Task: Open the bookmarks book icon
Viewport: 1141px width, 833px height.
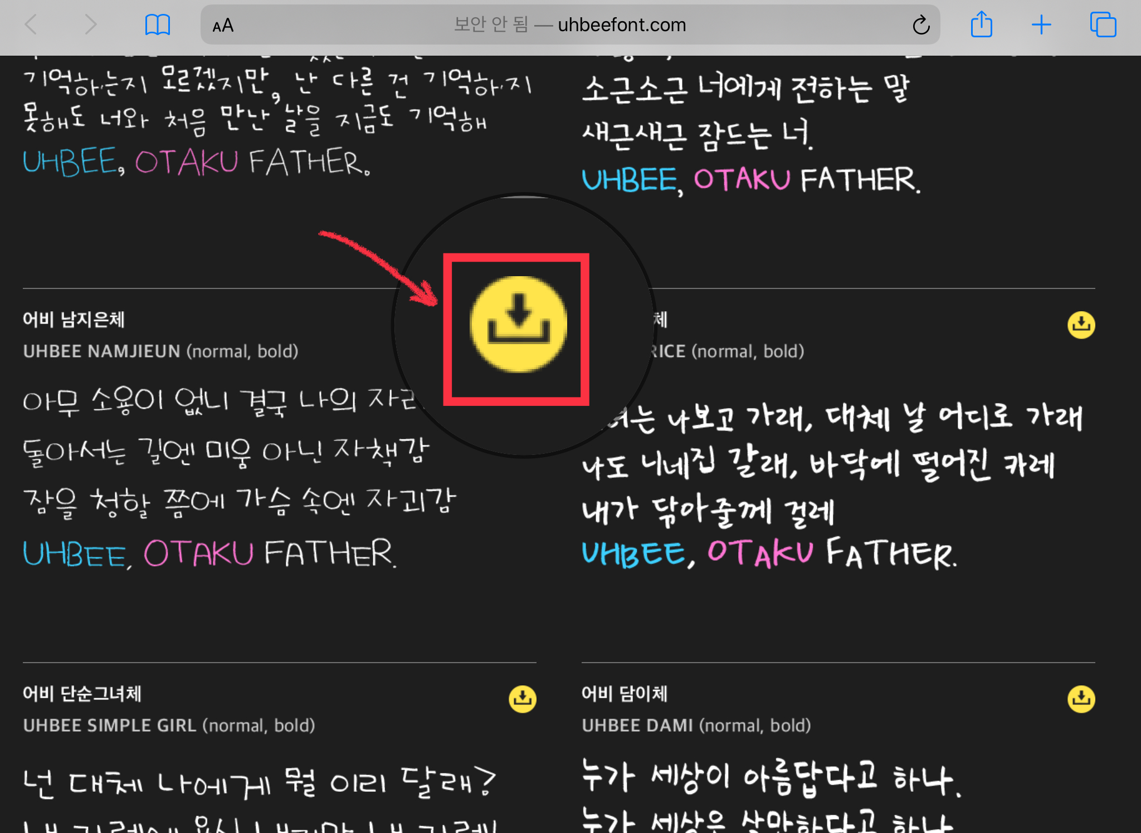Action: tap(157, 24)
